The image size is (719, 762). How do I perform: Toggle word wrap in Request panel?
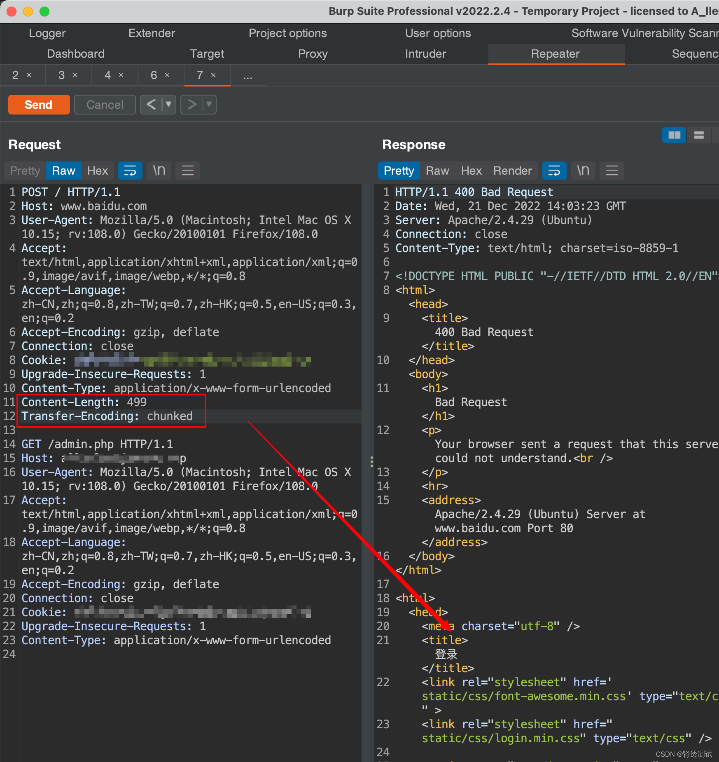130,171
